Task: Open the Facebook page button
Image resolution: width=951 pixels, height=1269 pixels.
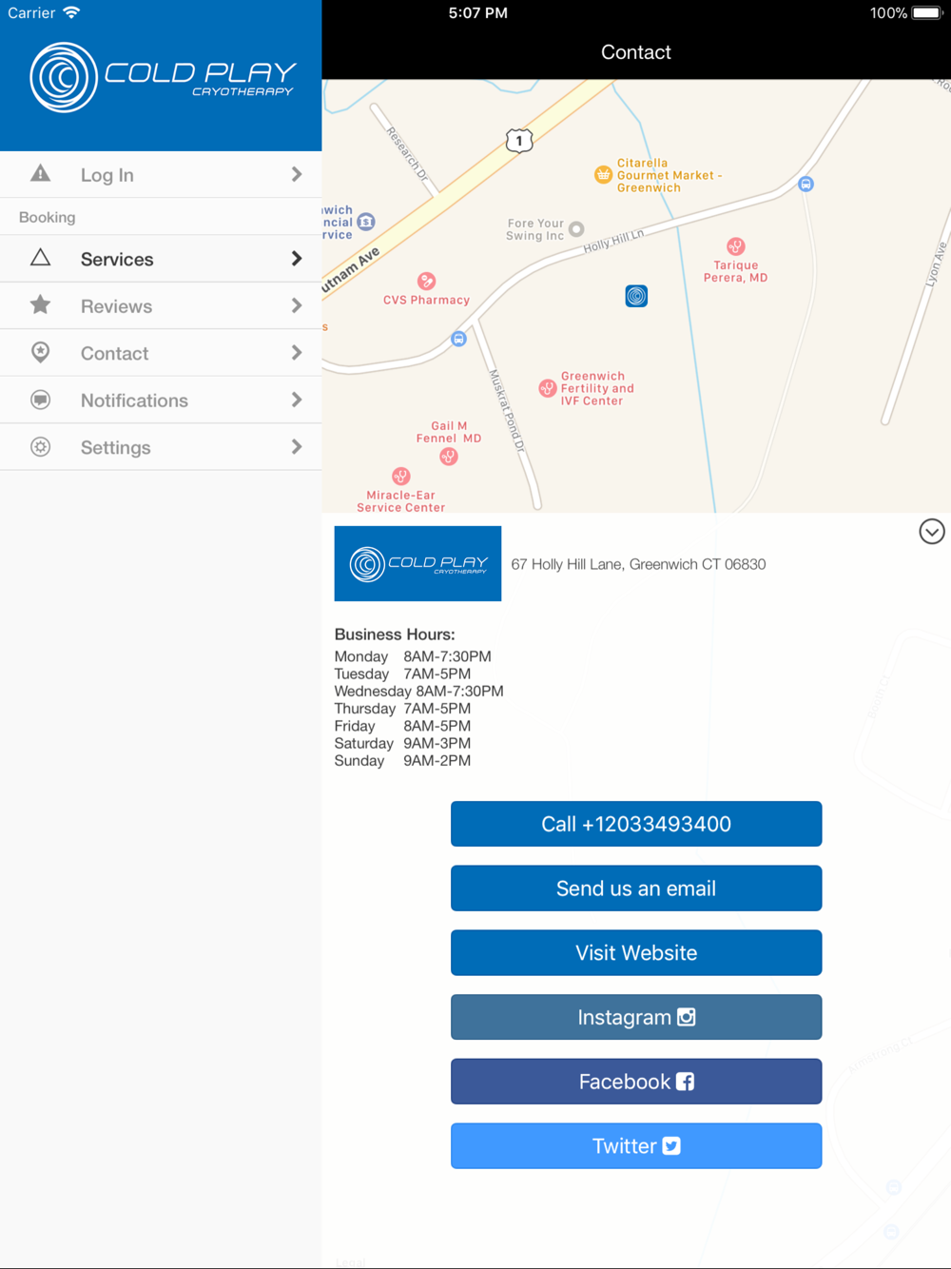Action: click(636, 1082)
